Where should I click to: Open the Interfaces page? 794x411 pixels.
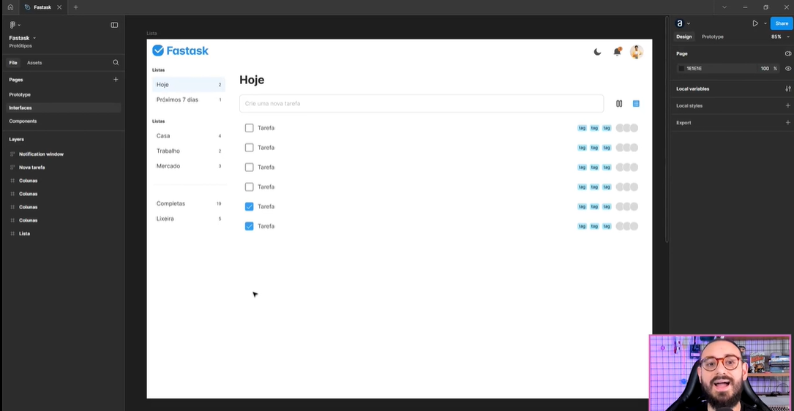click(x=64, y=108)
